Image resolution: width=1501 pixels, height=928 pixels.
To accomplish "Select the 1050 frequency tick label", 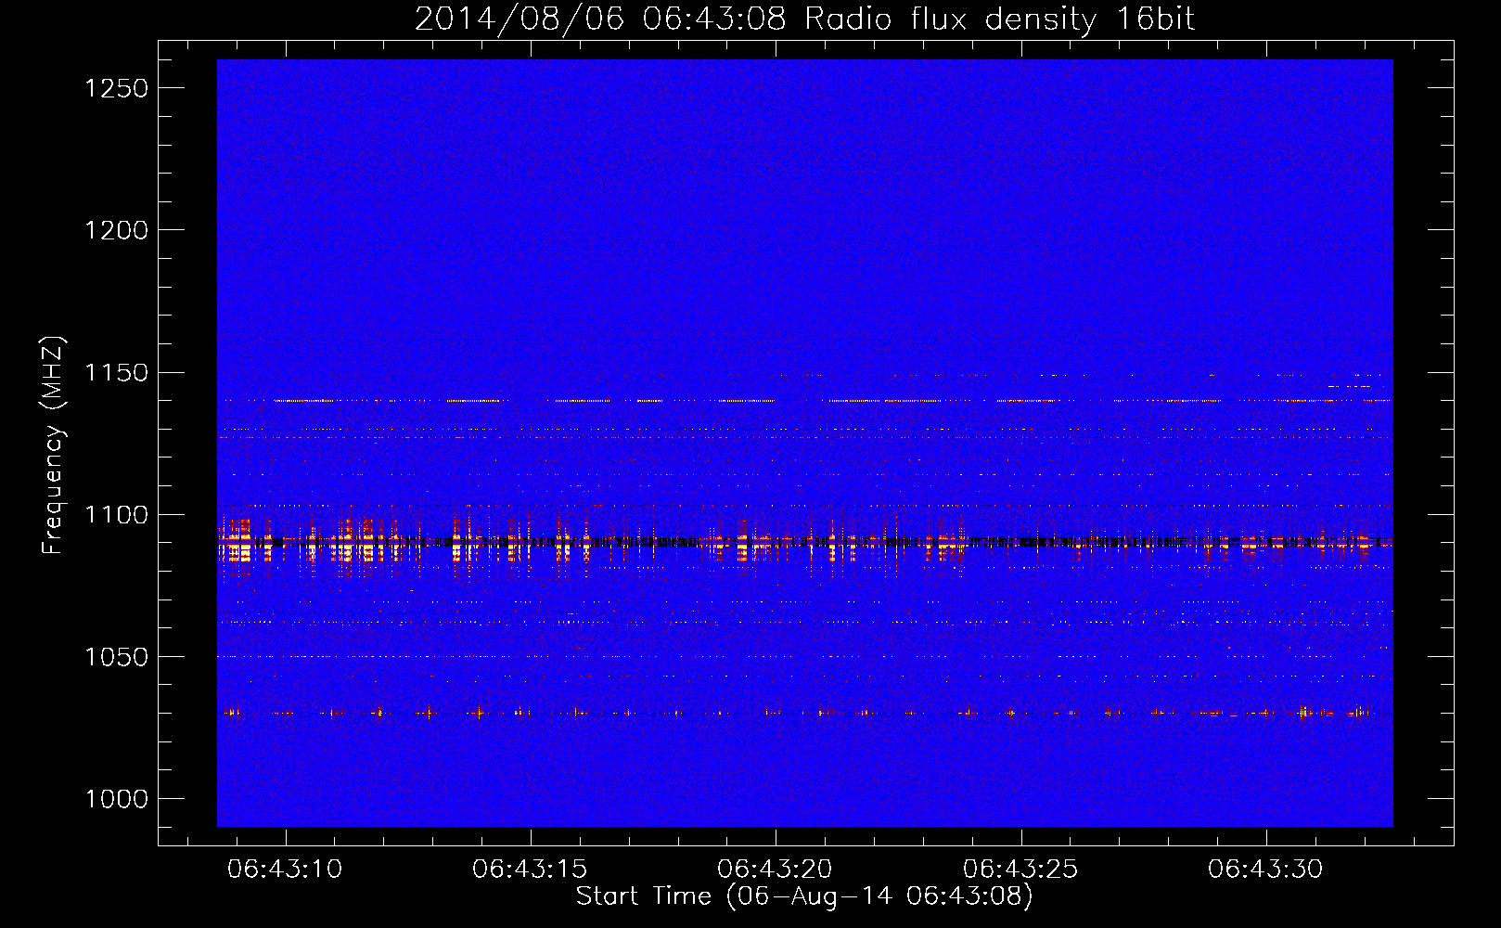I will coord(116,657).
